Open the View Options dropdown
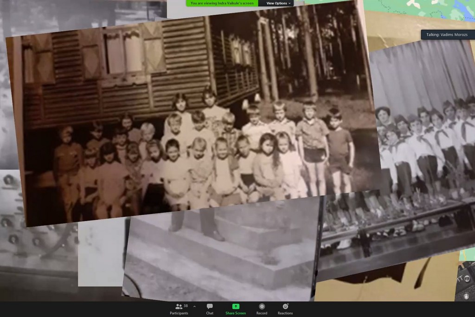Viewport: 475px width, 317px height. [x=279, y=3]
